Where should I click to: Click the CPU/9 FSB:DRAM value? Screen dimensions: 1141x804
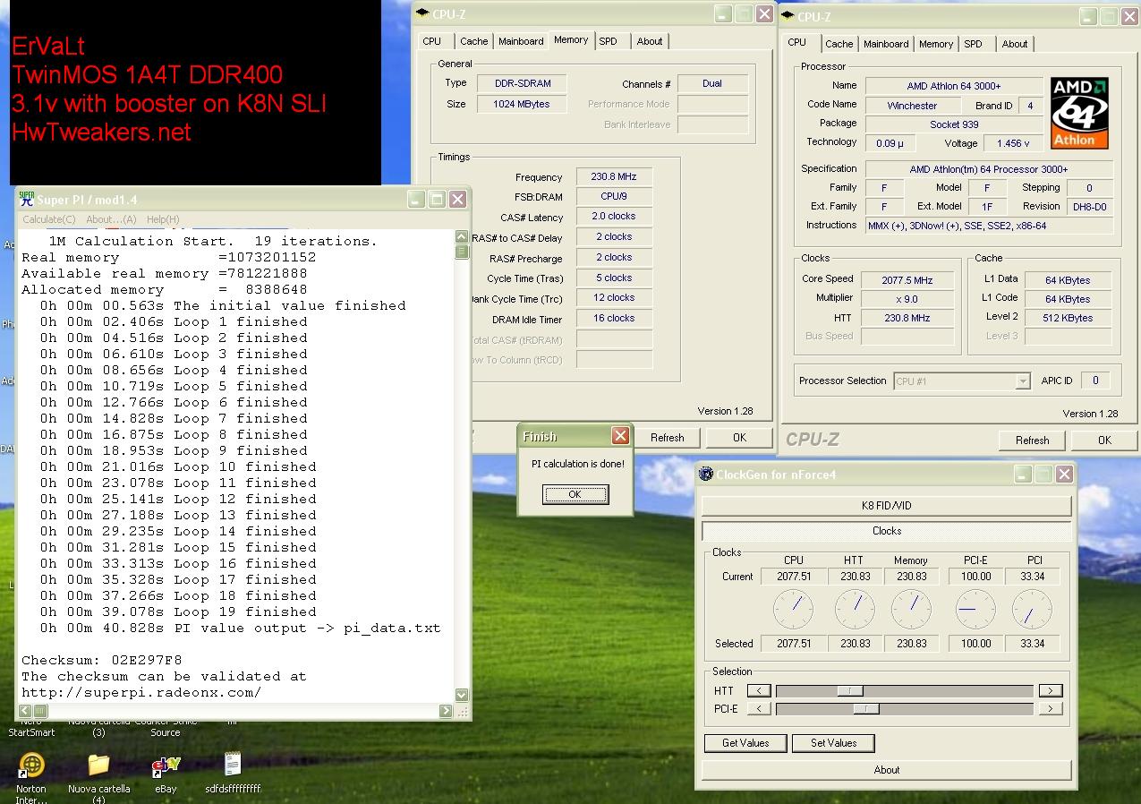[x=614, y=197]
